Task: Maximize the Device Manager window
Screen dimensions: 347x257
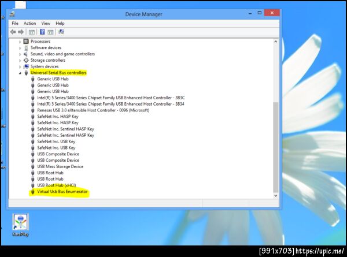Action: coord(259,13)
